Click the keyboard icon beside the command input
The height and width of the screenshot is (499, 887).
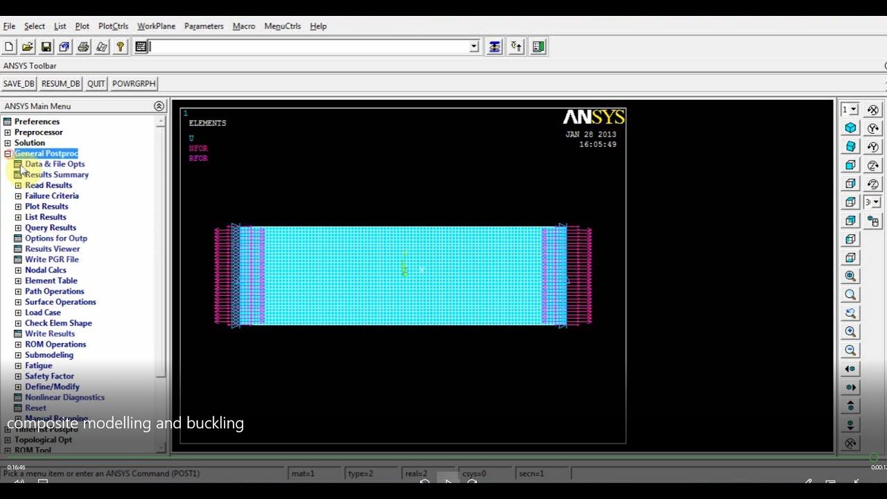pos(141,47)
